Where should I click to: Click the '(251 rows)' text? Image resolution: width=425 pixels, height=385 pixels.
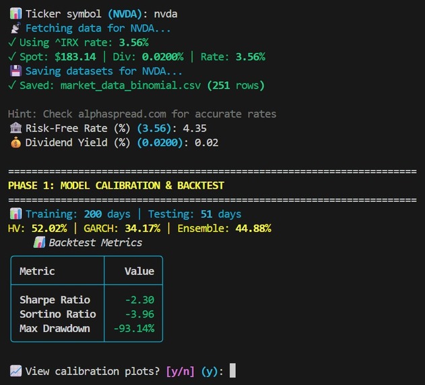pos(236,85)
